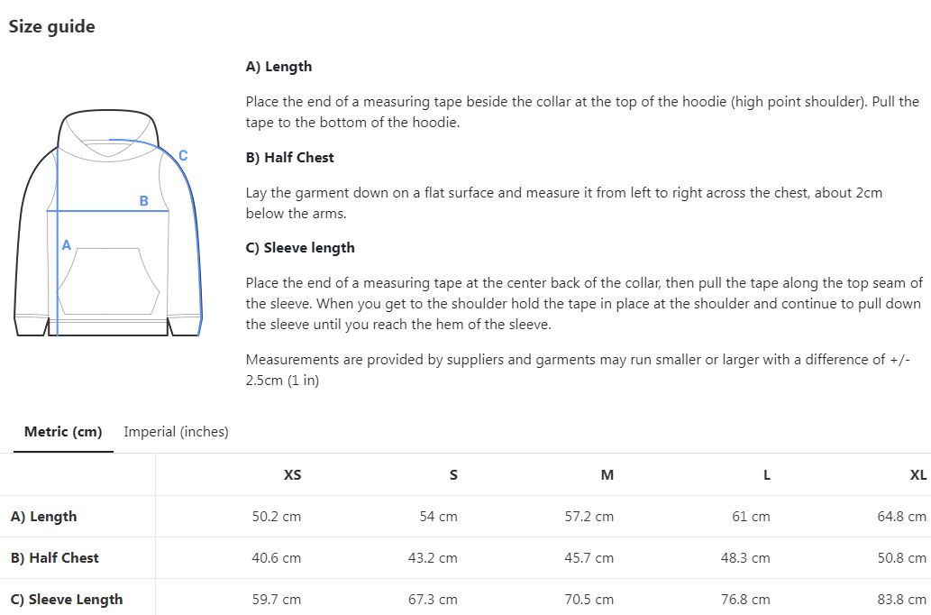Click the 50.2 cm XS length value
The width and height of the screenshot is (931, 615).
pos(276,517)
